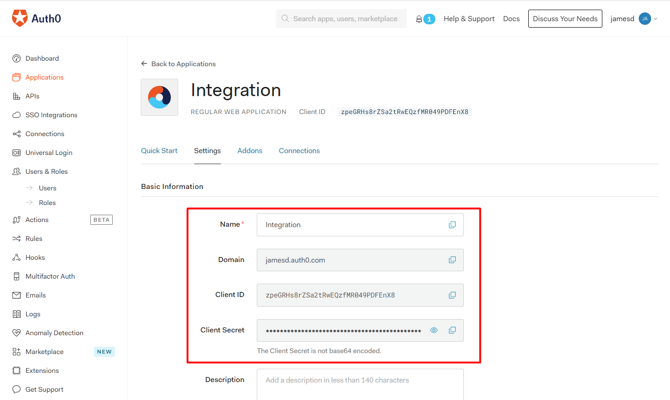Click the Get Support chat icon
The height and width of the screenshot is (400, 670).
[x=17, y=389]
